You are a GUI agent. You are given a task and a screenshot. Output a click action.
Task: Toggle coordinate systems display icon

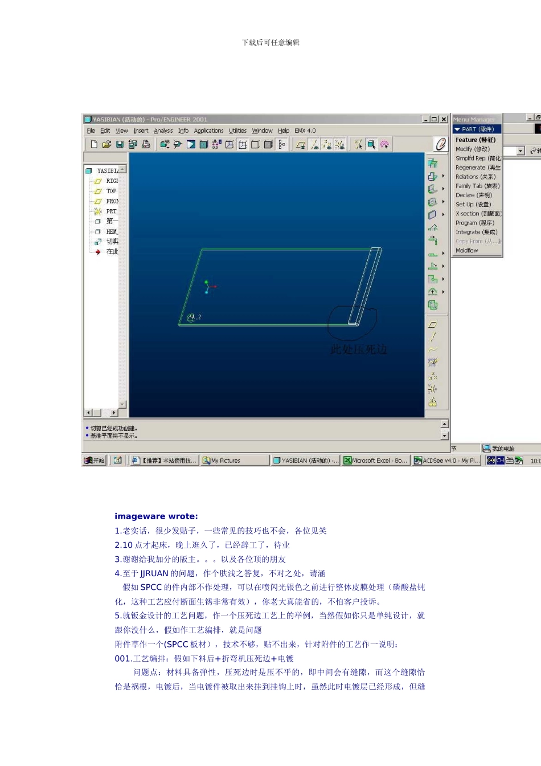(339, 145)
